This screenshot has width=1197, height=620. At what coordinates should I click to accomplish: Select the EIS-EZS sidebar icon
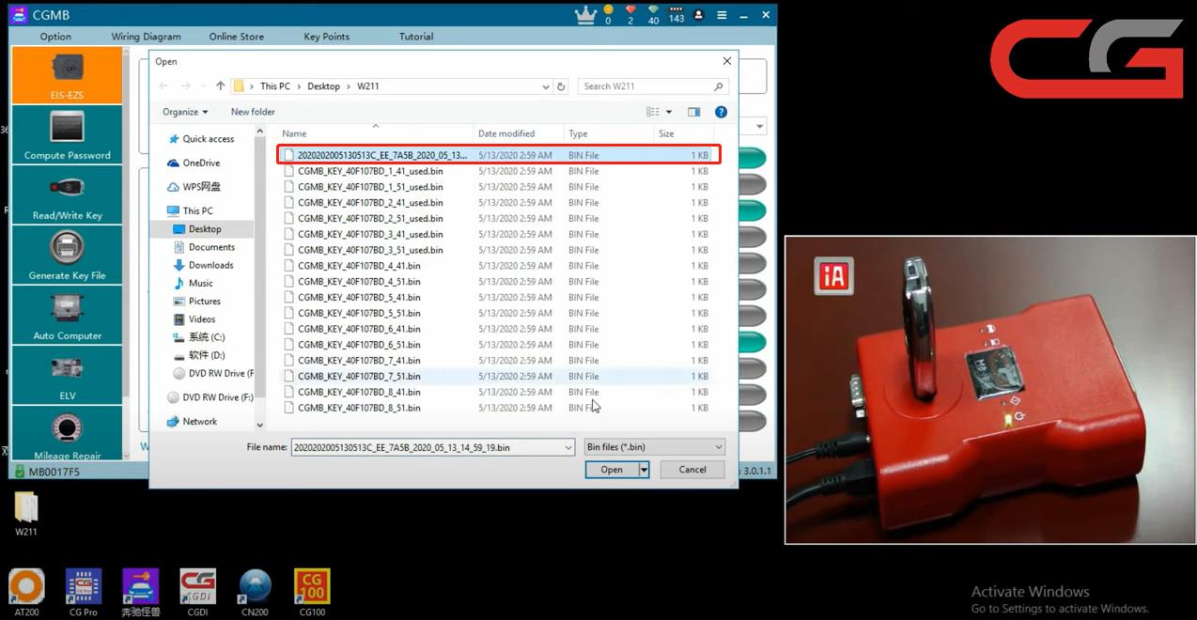67,75
